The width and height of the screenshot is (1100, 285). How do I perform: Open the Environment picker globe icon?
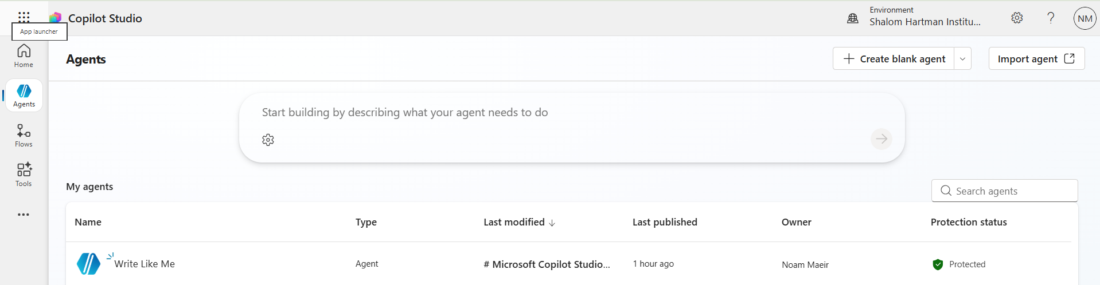[853, 18]
